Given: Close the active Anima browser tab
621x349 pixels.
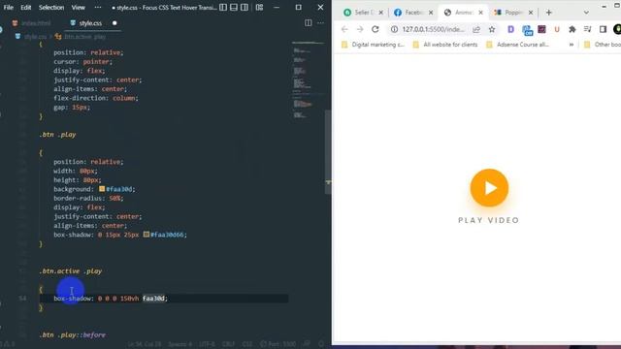Looking at the screenshot, I should pyautogui.click(x=480, y=13).
